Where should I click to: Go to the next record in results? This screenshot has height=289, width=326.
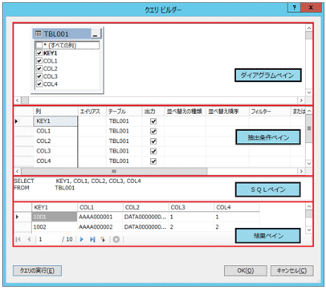tap(82, 239)
